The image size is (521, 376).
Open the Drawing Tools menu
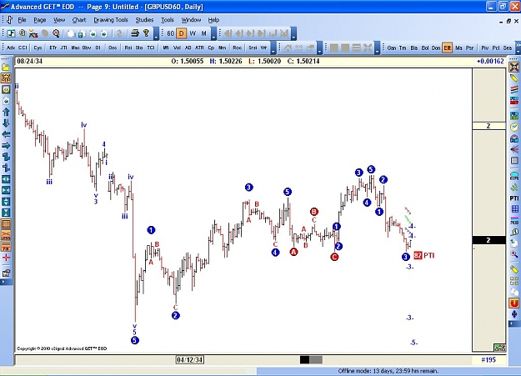111,20
